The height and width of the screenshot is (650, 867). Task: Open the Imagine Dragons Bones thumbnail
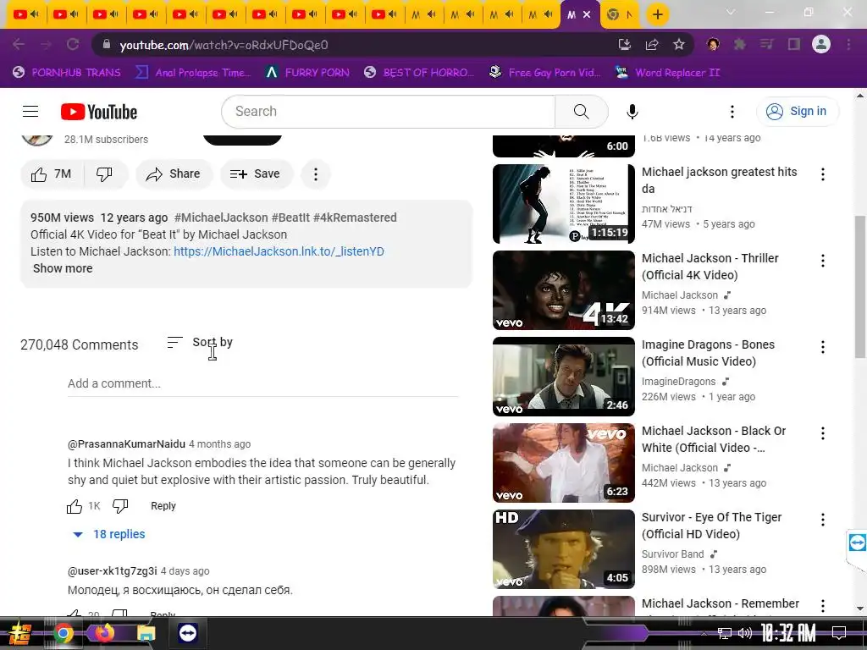pos(563,377)
